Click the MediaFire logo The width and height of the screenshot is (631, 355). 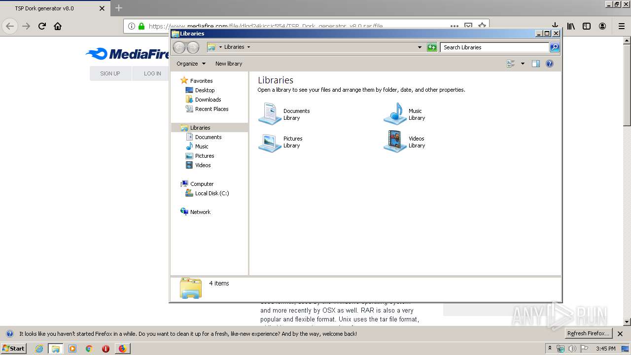point(127,54)
